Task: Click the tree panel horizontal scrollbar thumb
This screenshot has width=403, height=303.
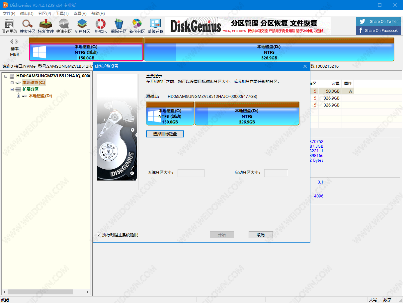Action: 40,292
